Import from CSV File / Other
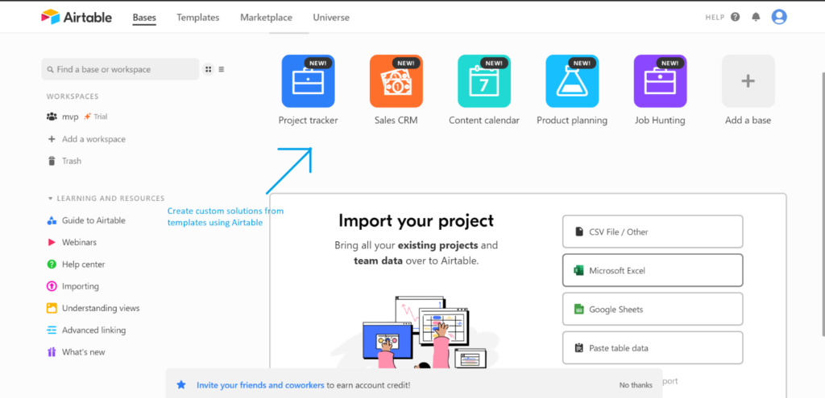Image resolution: width=825 pixels, height=398 pixels. (653, 232)
